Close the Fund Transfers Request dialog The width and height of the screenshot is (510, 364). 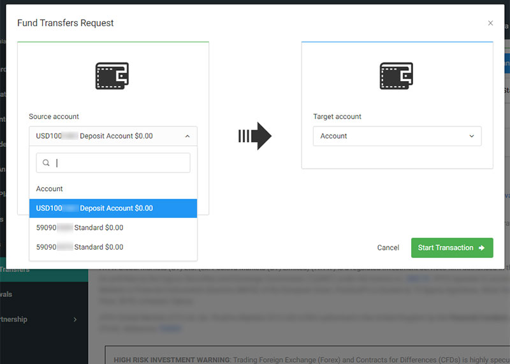pyautogui.click(x=490, y=23)
